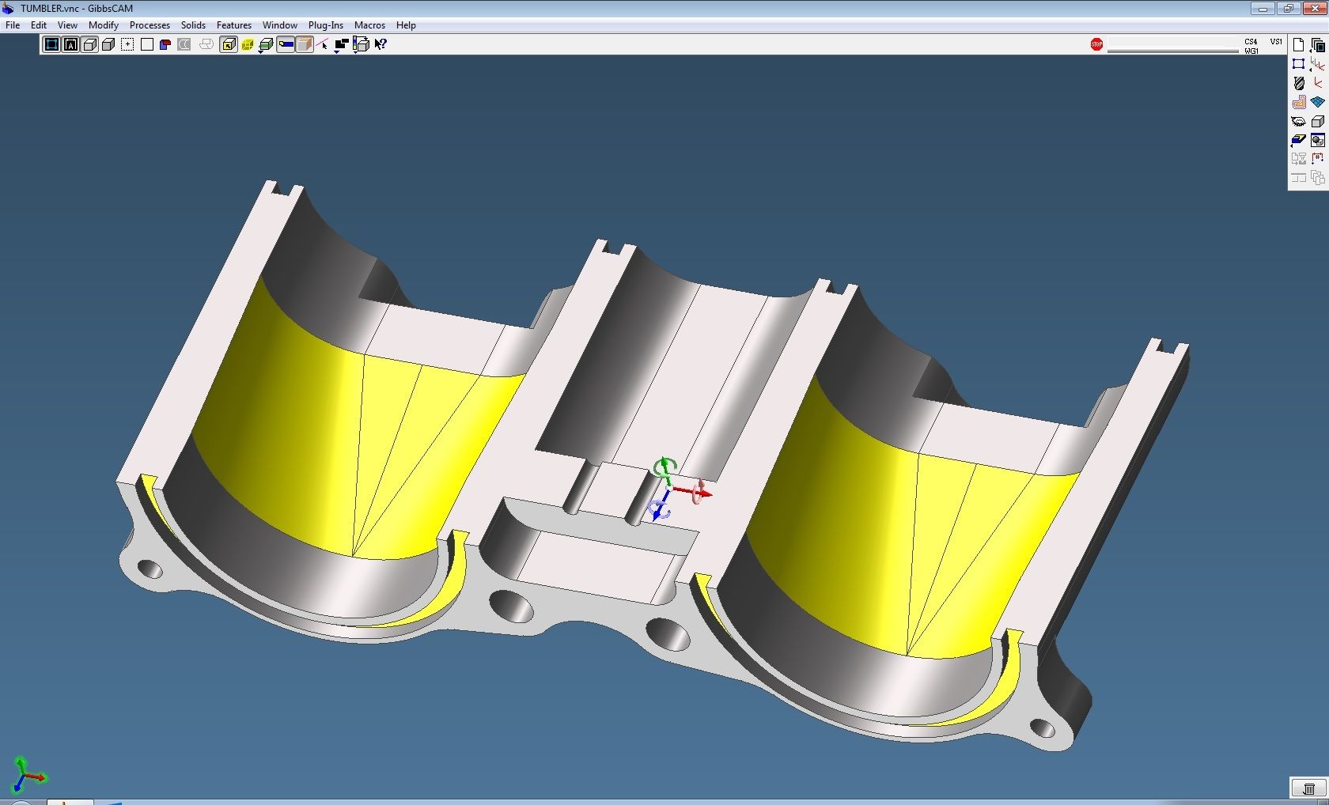Screen dimensions: 1329x805
Task: Click the gray shaded cube render icon
Action: tap(108, 44)
